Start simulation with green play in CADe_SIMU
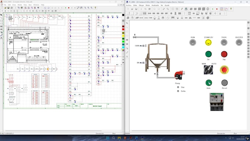250x141 pixels. click(x=65, y=8)
